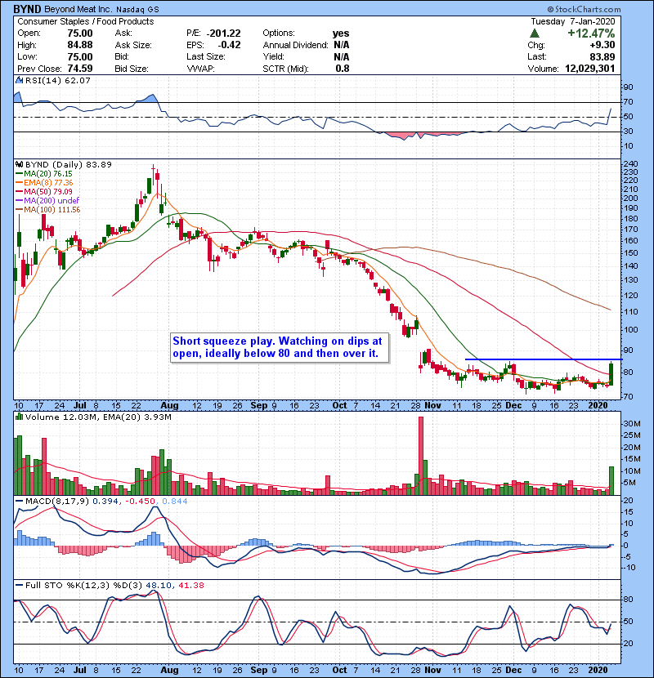Click the Short squeeze play annotation box

(x=280, y=347)
